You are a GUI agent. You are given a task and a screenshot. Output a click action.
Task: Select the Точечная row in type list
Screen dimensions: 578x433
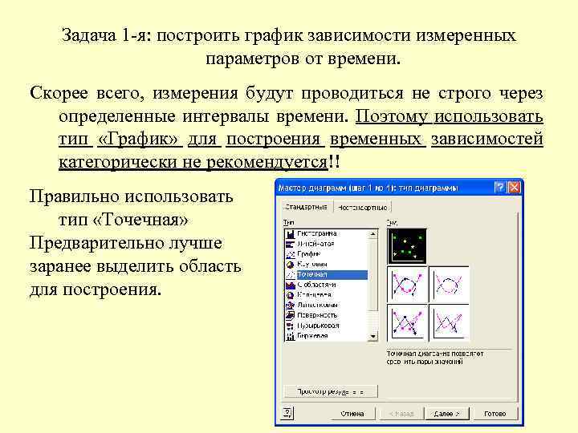pyautogui.click(x=327, y=275)
